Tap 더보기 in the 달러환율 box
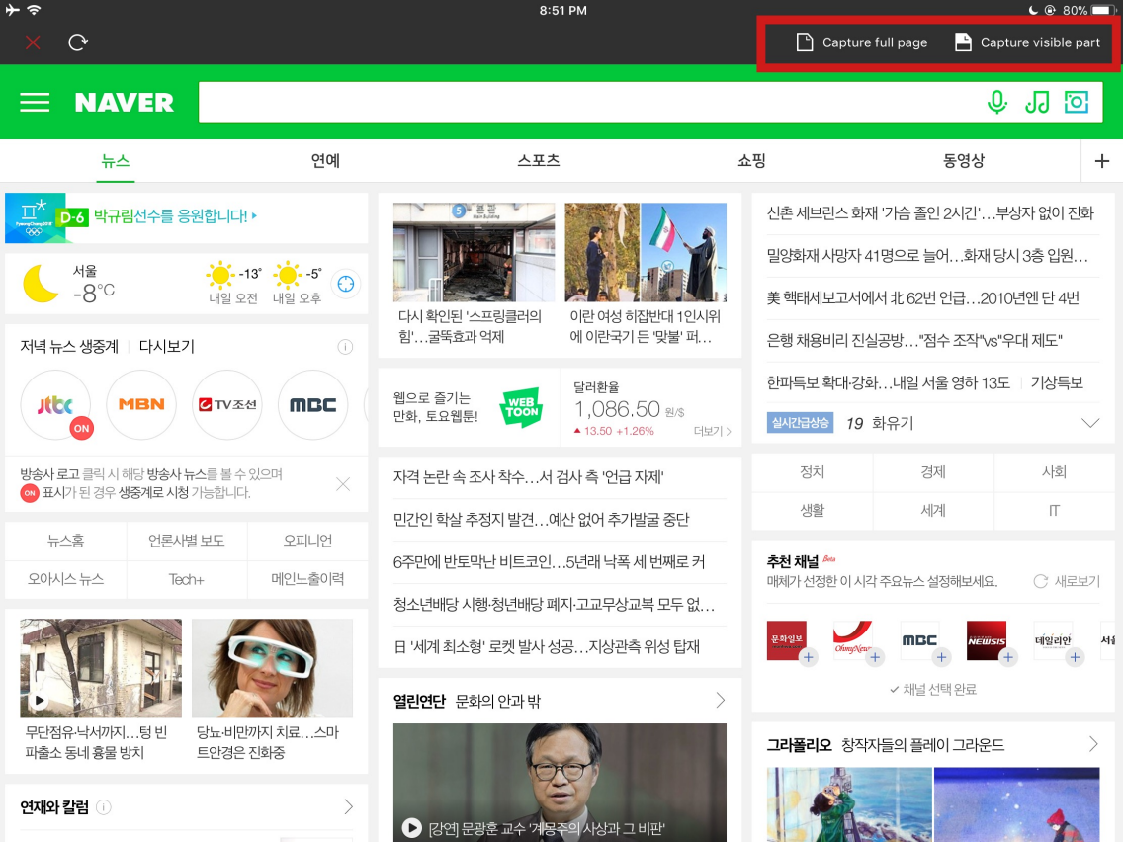This screenshot has width=1123, height=842. pos(712,431)
